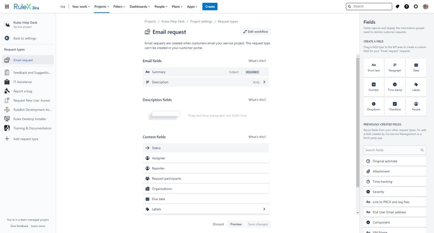The image size is (434, 233).
Task: Open the settings gear icon
Action: (x=416, y=7)
